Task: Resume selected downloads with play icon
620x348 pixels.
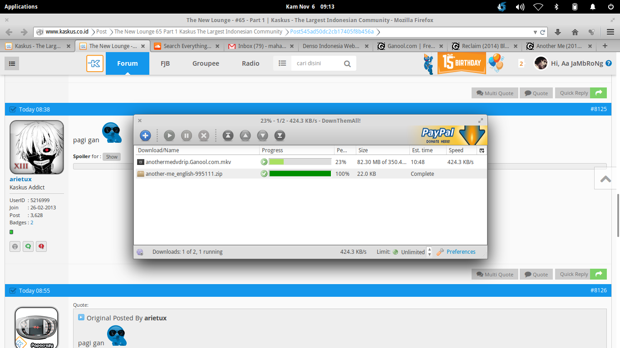Action: [x=169, y=135]
